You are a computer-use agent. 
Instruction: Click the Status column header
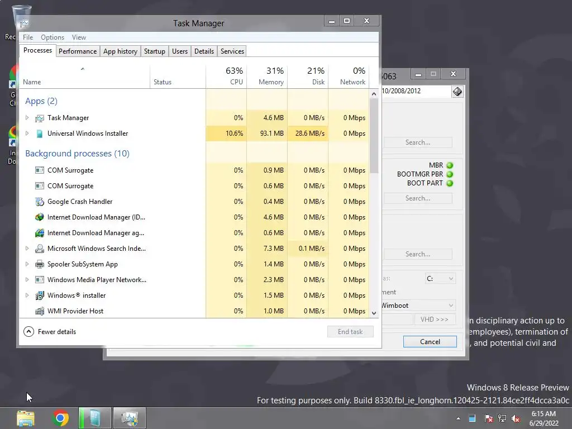(178, 77)
